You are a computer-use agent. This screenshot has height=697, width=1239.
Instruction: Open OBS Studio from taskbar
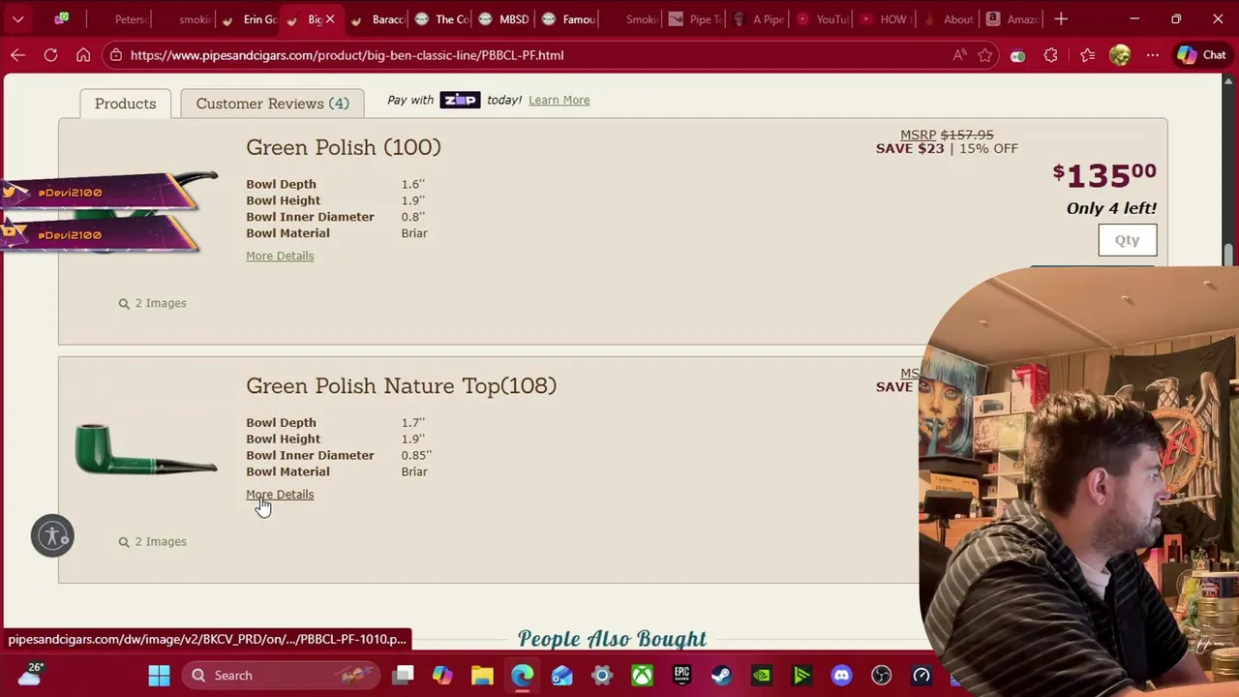coord(881,676)
